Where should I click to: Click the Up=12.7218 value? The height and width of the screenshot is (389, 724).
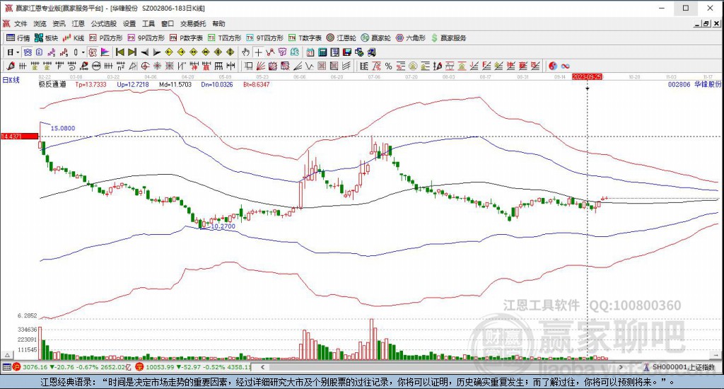(133, 85)
